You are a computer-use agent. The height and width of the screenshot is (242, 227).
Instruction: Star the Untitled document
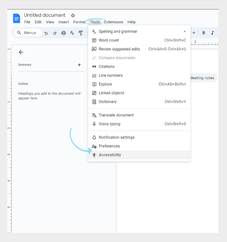pos(73,15)
